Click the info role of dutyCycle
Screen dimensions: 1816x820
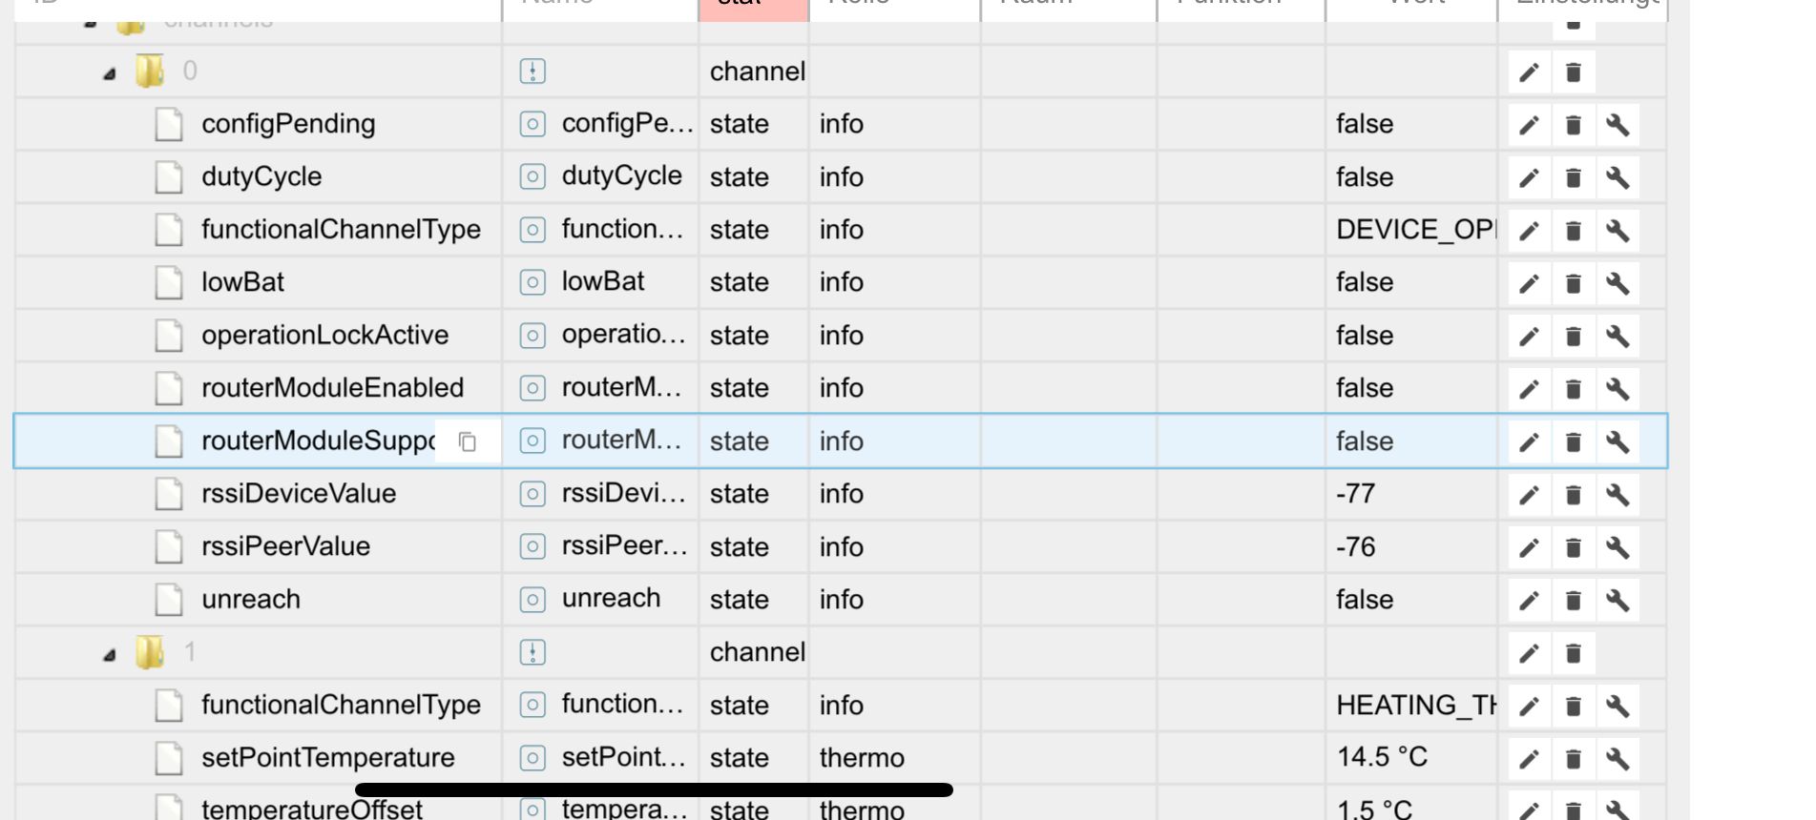point(841,176)
